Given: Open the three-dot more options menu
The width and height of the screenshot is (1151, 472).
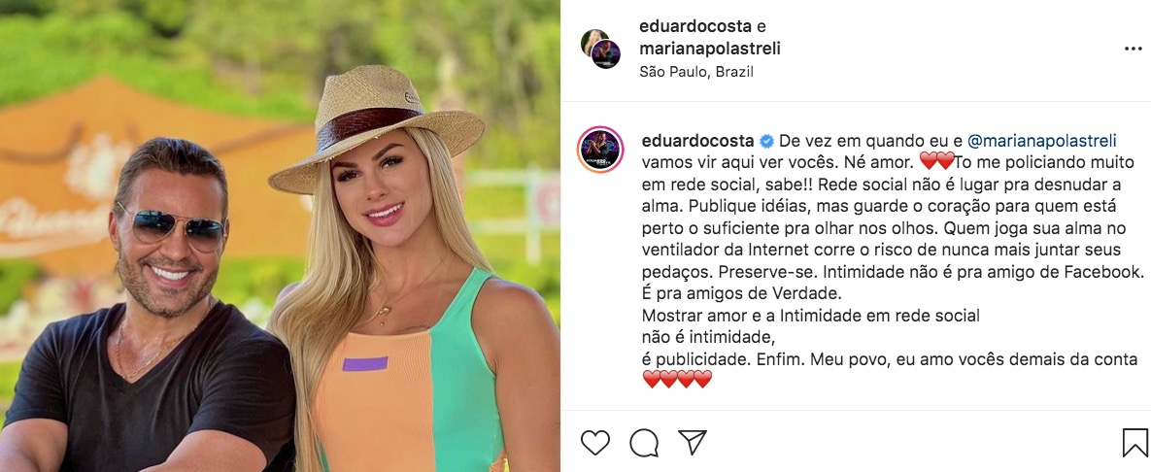Looking at the screenshot, I should tap(1134, 50).
